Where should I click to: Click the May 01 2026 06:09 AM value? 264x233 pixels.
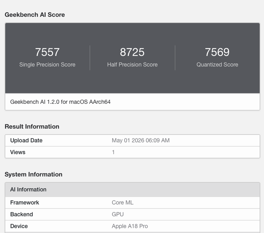(141, 140)
